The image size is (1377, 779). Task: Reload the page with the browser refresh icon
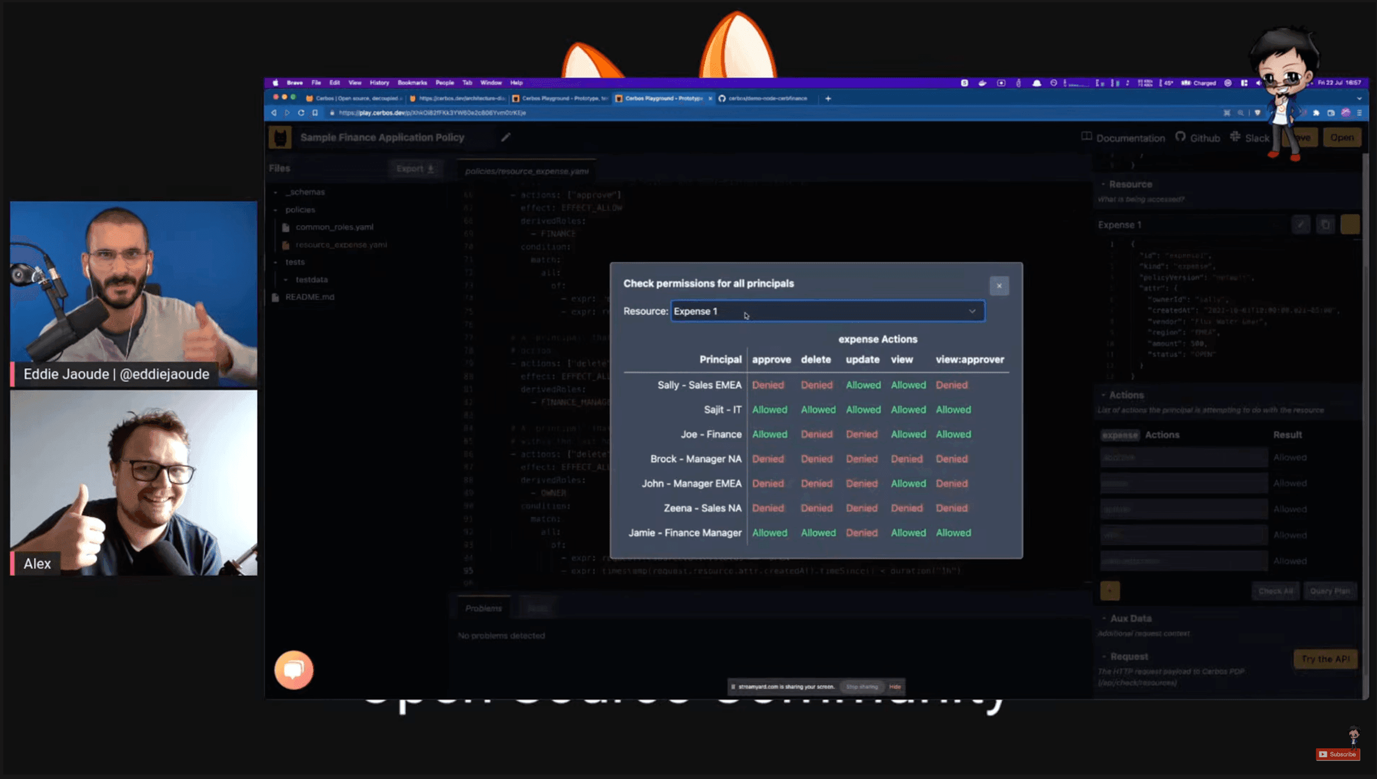[x=301, y=112]
